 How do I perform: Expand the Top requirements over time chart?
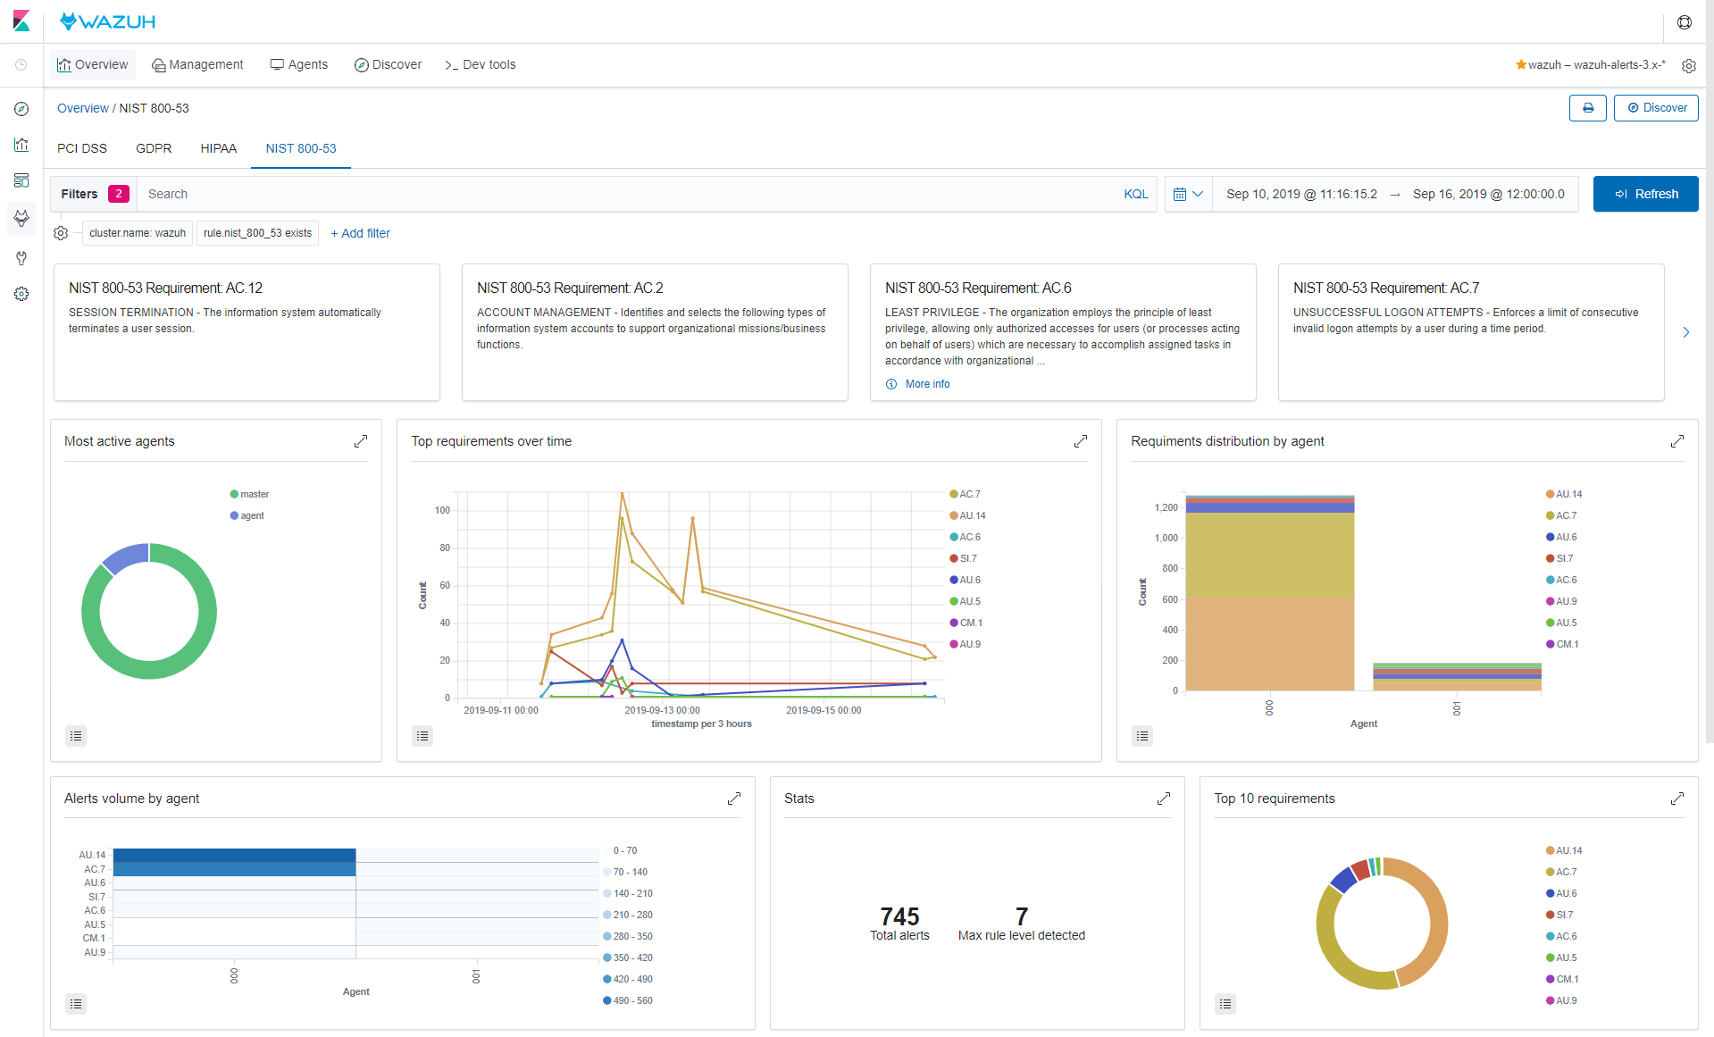click(x=1080, y=441)
